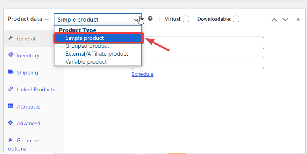Image resolution: width=307 pixels, height=154 pixels.
Task: Click the first price input field
Action: click(198, 43)
